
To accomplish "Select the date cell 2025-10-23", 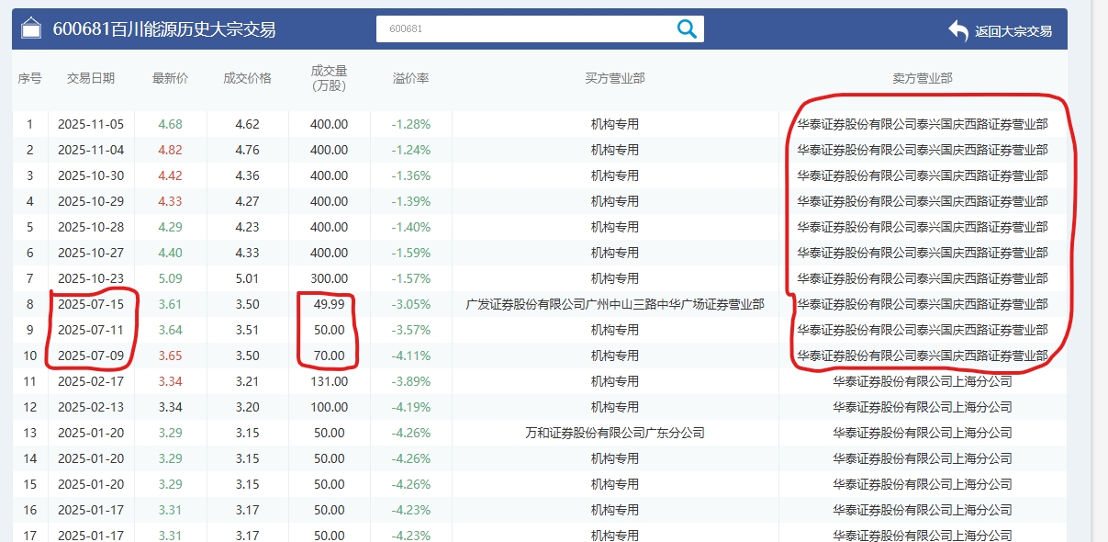I will tap(90, 278).
